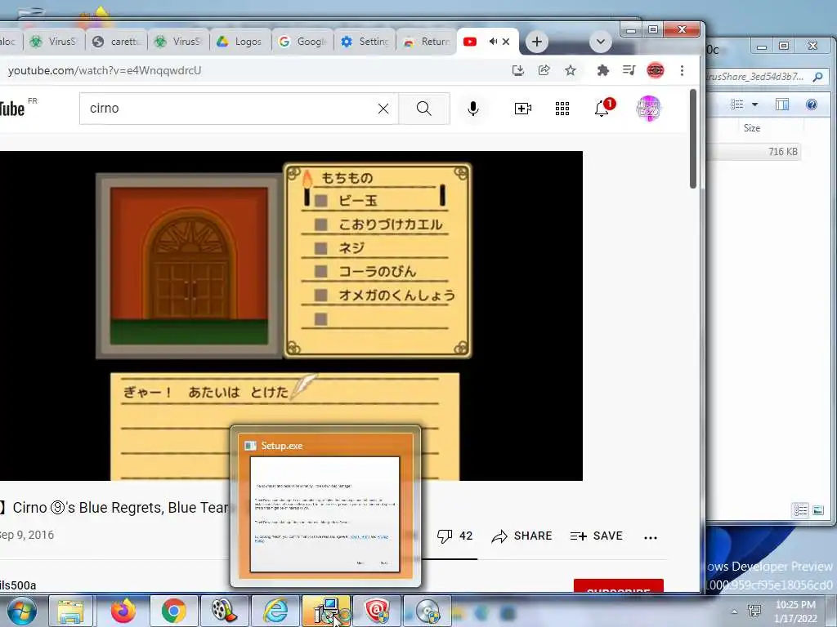Click the video player frame
Image resolution: width=837 pixels, height=627 pixels.
[x=291, y=316]
